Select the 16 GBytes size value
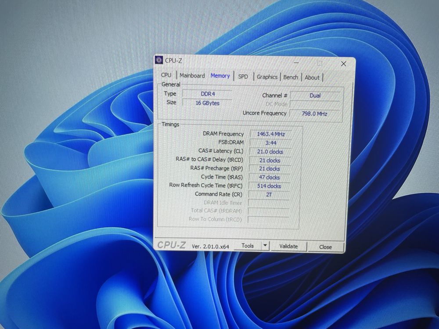The image size is (439, 329). click(207, 103)
